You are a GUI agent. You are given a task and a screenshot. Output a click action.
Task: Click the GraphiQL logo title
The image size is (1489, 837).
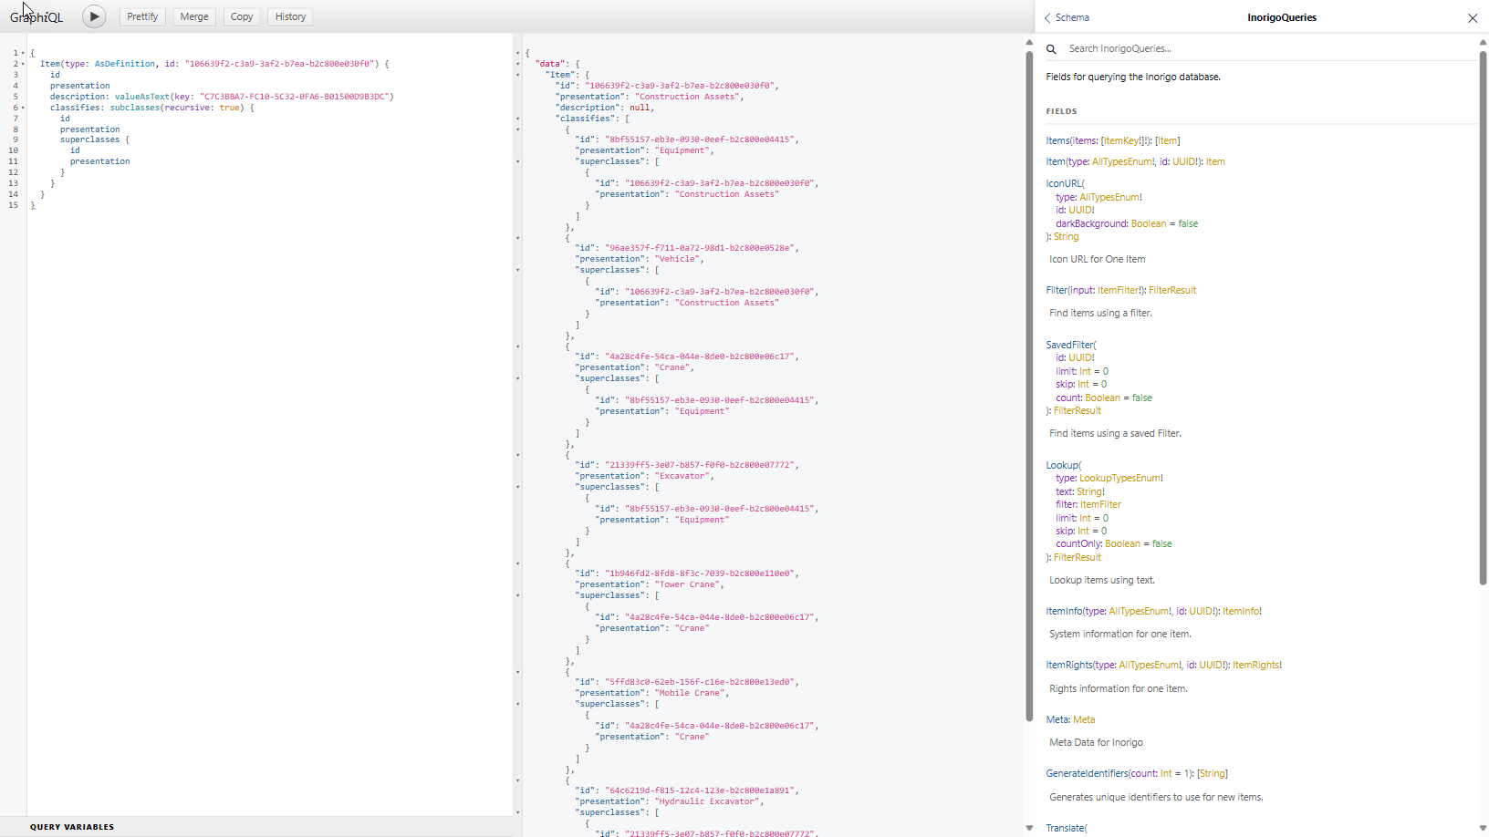pos(36,17)
